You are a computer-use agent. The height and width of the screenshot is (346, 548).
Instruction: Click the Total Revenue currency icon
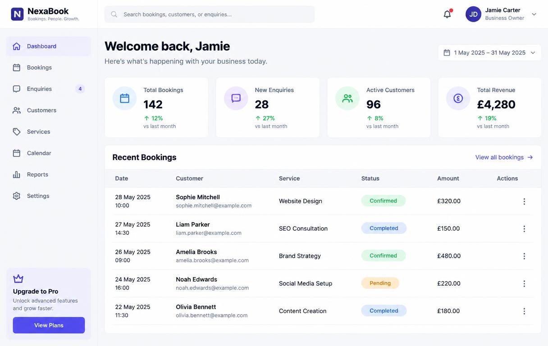pos(458,98)
